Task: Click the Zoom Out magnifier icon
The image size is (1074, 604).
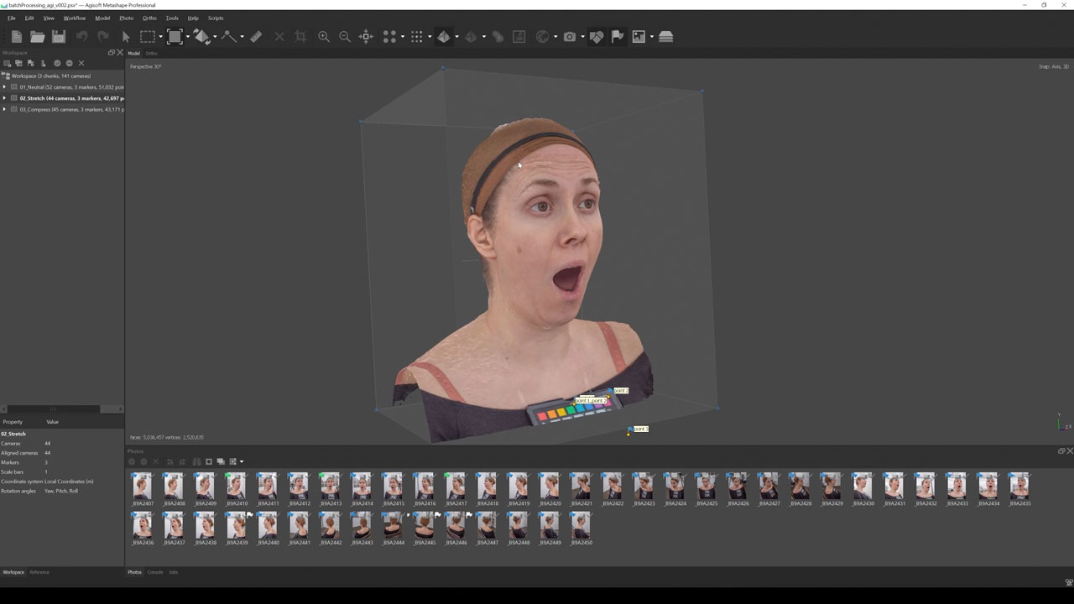Action: pos(345,37)
